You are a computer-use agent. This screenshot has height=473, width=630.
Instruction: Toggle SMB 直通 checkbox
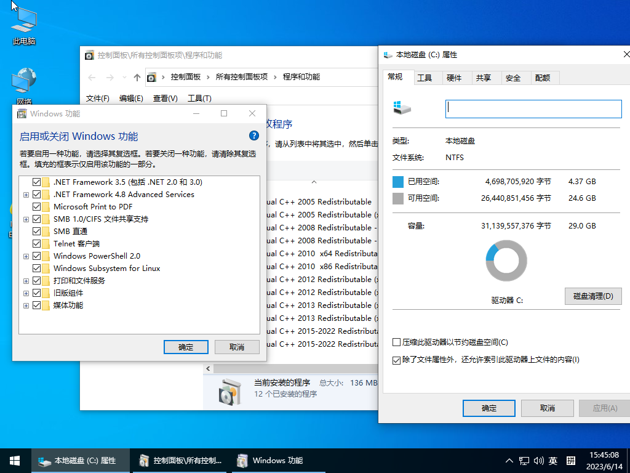pos(36,232)
